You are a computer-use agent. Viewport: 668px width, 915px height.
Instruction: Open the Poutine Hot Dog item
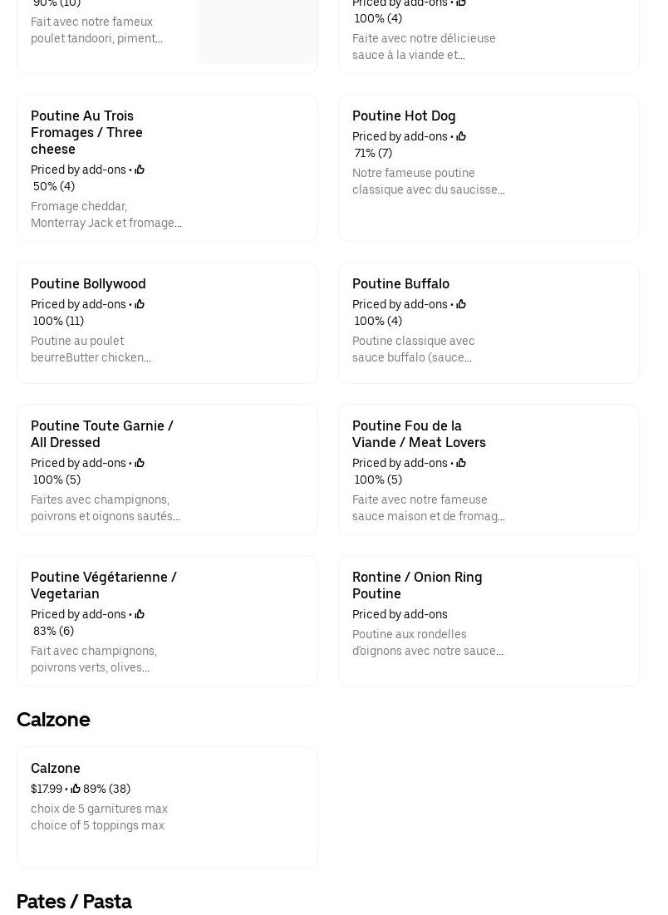click(404, 116)
